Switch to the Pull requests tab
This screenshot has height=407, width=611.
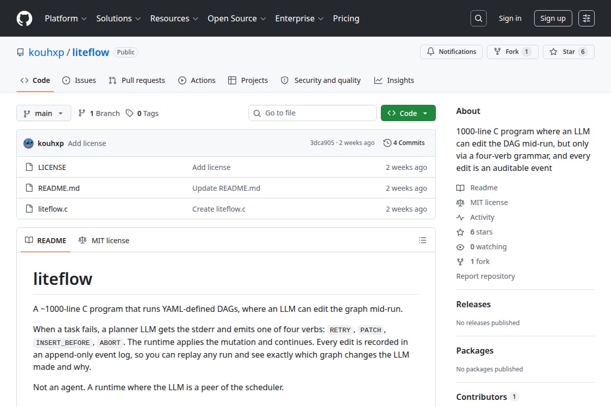[x=137, y=80]
